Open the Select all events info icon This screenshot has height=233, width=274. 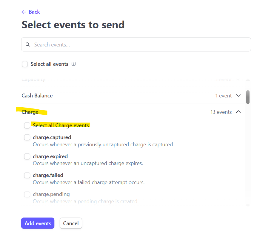pos(73,64)
